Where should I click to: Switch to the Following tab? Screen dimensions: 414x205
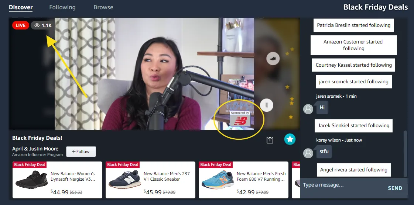(62, 7)
